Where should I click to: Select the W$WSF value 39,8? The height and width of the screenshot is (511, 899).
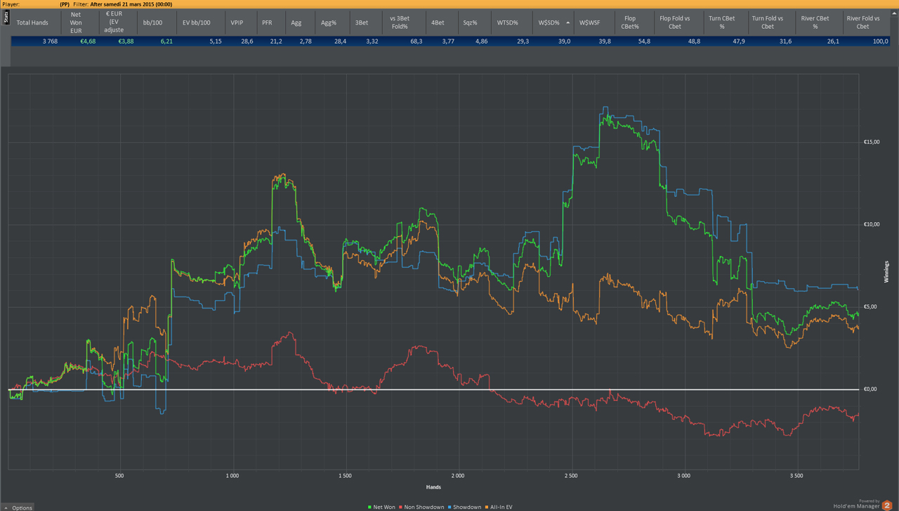tap(605, 41)
